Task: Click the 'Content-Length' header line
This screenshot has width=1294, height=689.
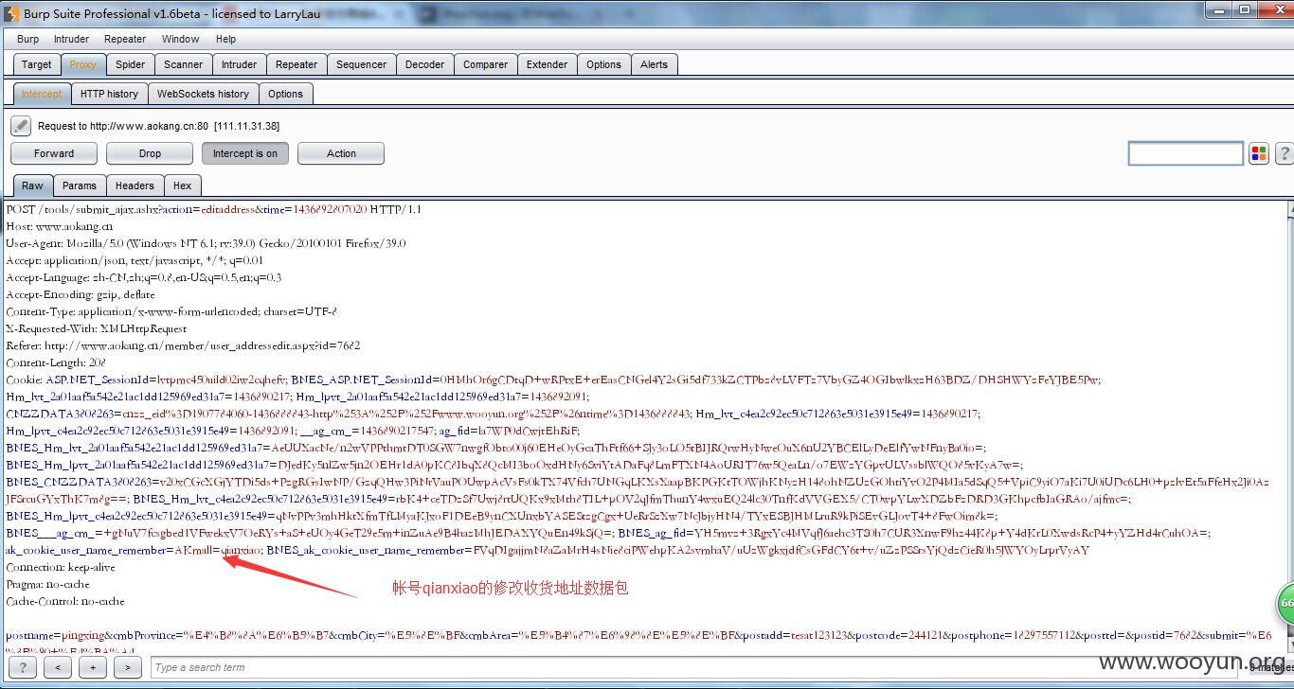Action: [56, 362]
